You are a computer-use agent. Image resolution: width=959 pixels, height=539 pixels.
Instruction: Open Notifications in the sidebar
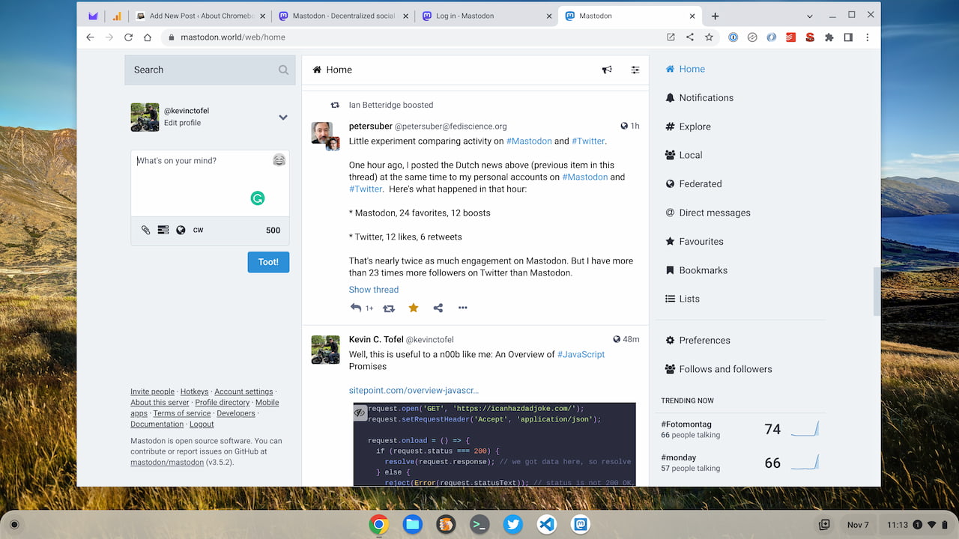700,98
